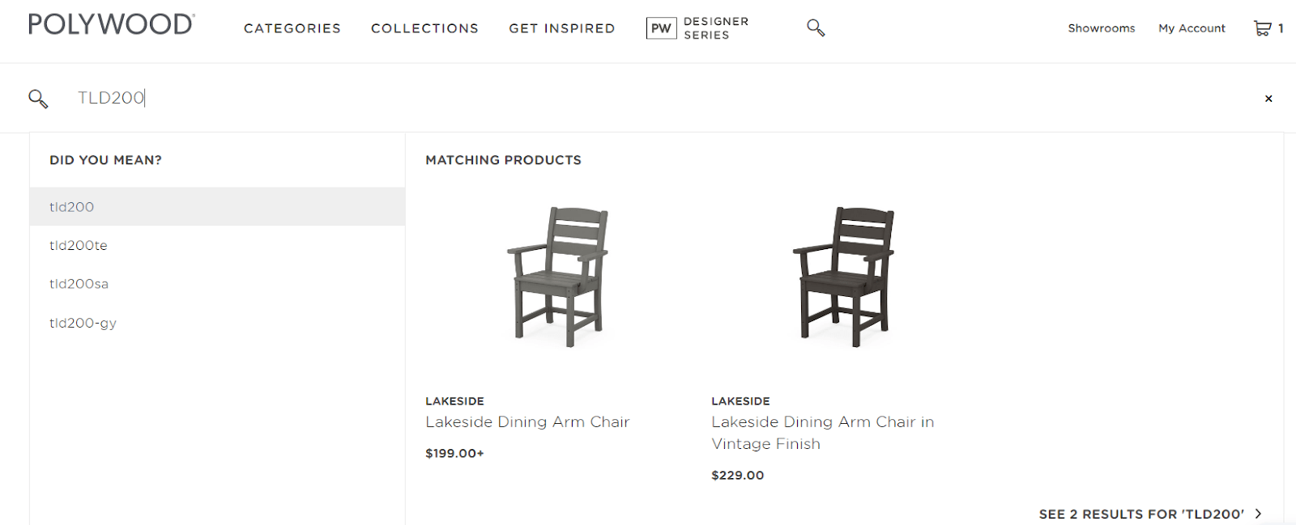Open the CATEGORIES menu
Screen dimensions: 1296x525
tap(292, 28)
